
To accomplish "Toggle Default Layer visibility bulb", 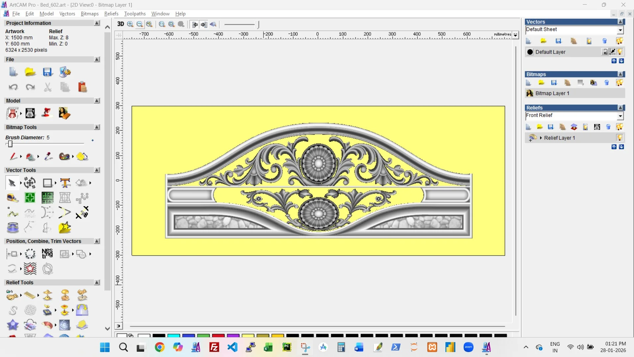I will pos(620,52).
